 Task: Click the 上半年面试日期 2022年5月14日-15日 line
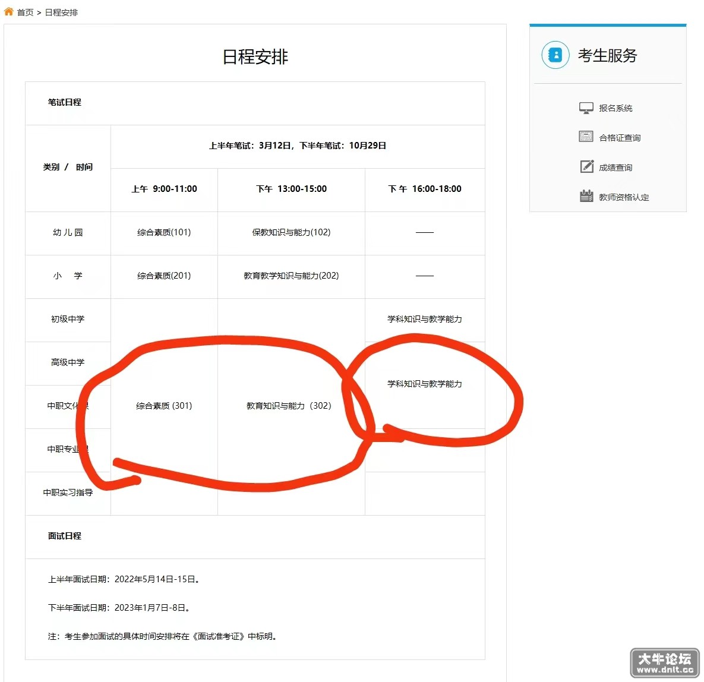124,579
